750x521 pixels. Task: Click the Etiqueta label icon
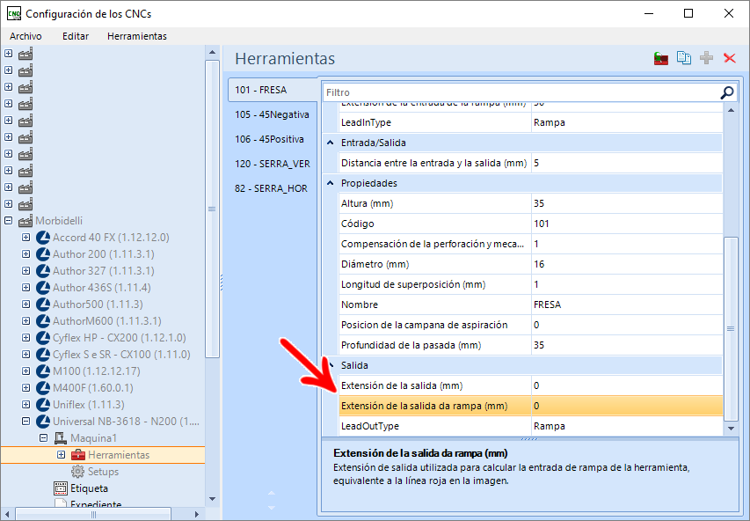coord(61,488)
